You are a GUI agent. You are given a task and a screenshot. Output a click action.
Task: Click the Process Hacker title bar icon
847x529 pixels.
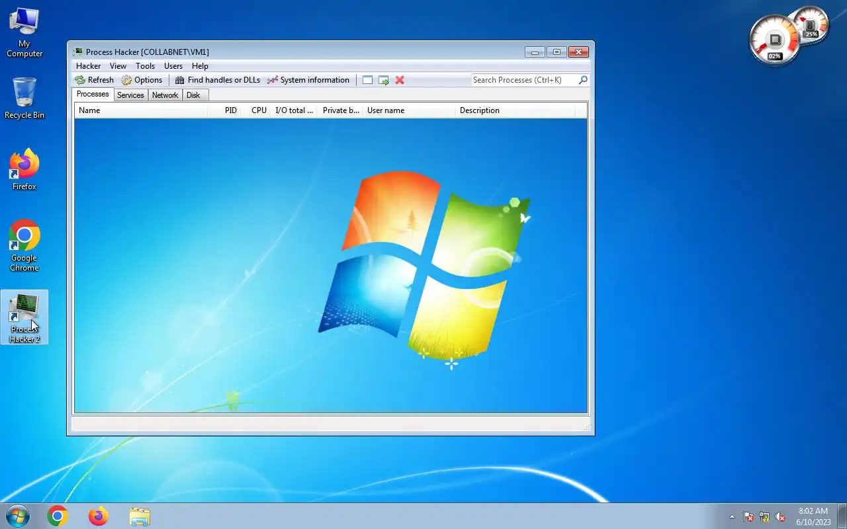coord(78,52)
